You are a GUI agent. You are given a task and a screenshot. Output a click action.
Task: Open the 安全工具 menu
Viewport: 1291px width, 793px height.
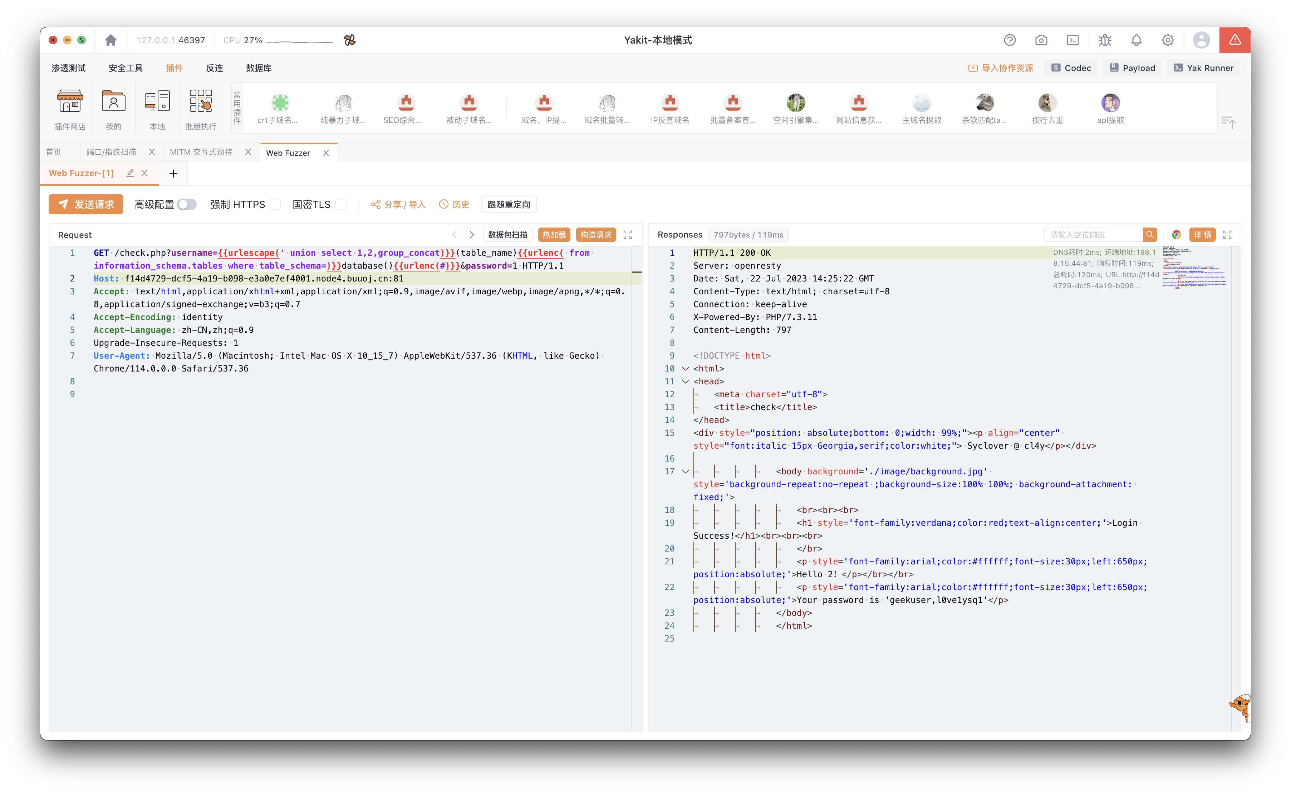coord(126,68)
